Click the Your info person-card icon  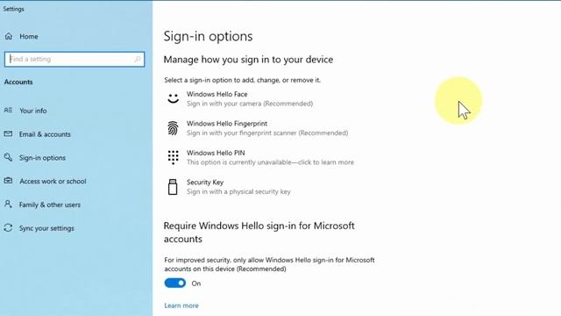click(x=8, y=111)
